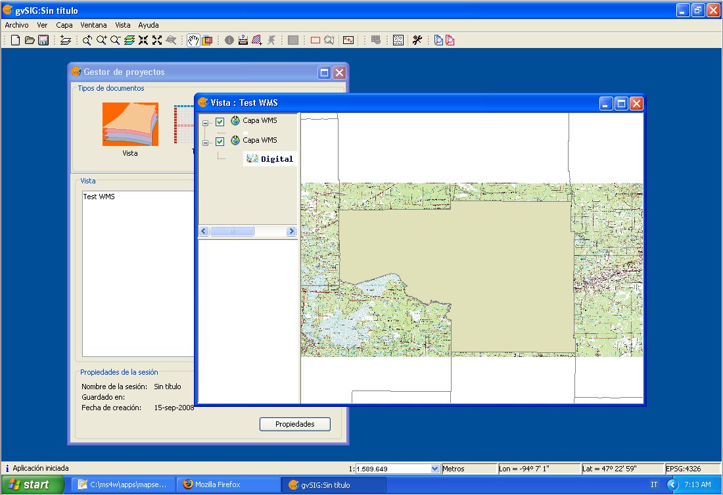723x495 pixels.
Task: Click the Save project floppy disk icon
Action: [x=43, y=40]
